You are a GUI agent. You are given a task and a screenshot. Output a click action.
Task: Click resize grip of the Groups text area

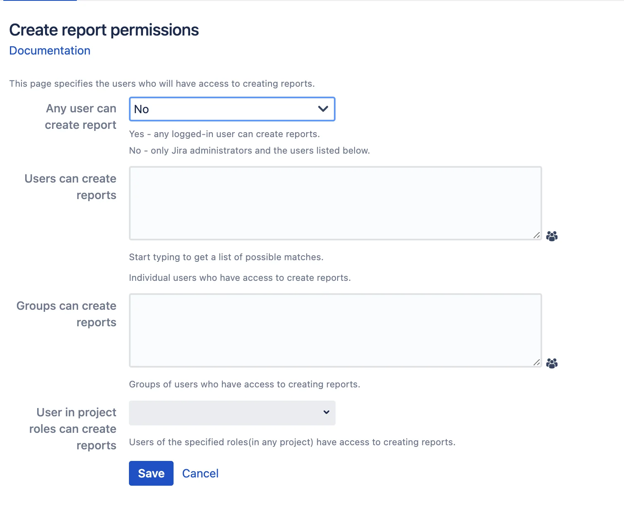tap(536, 362)
